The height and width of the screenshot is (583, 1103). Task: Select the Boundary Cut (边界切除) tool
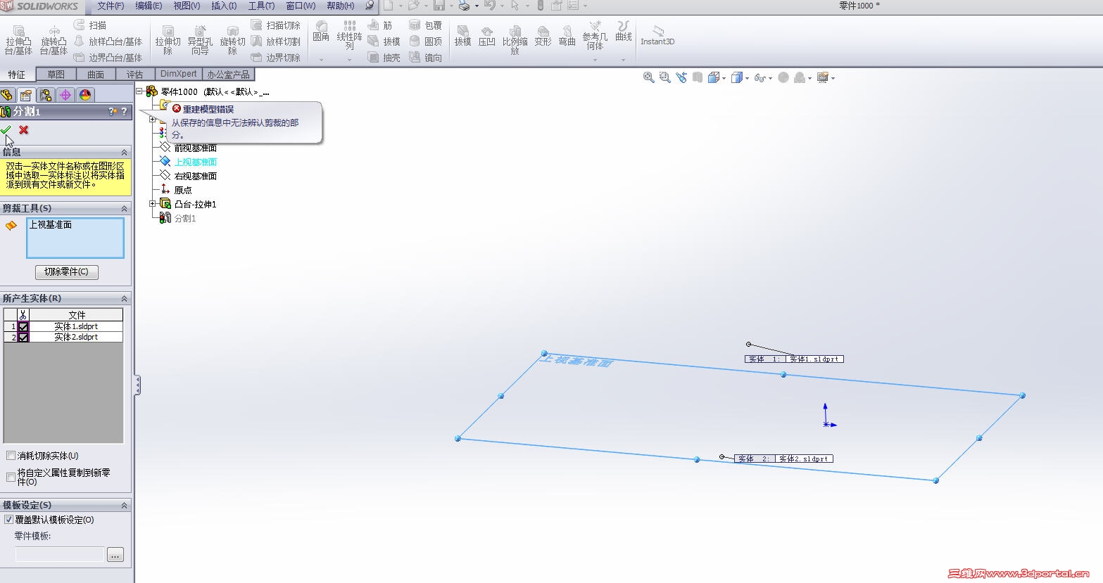276,58
